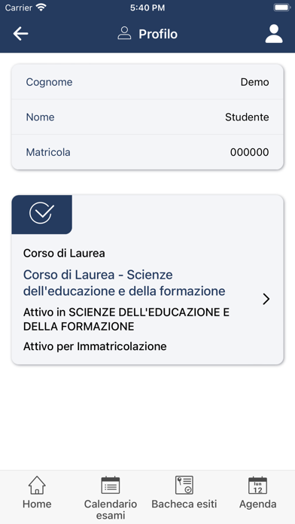Tap the back arrow icon
Screen dimensions: 295x524
(21, 34)
